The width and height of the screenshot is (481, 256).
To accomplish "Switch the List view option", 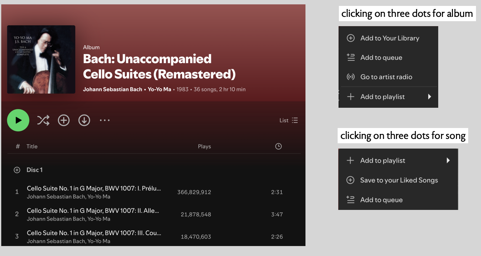I will [x=289, y=121].
